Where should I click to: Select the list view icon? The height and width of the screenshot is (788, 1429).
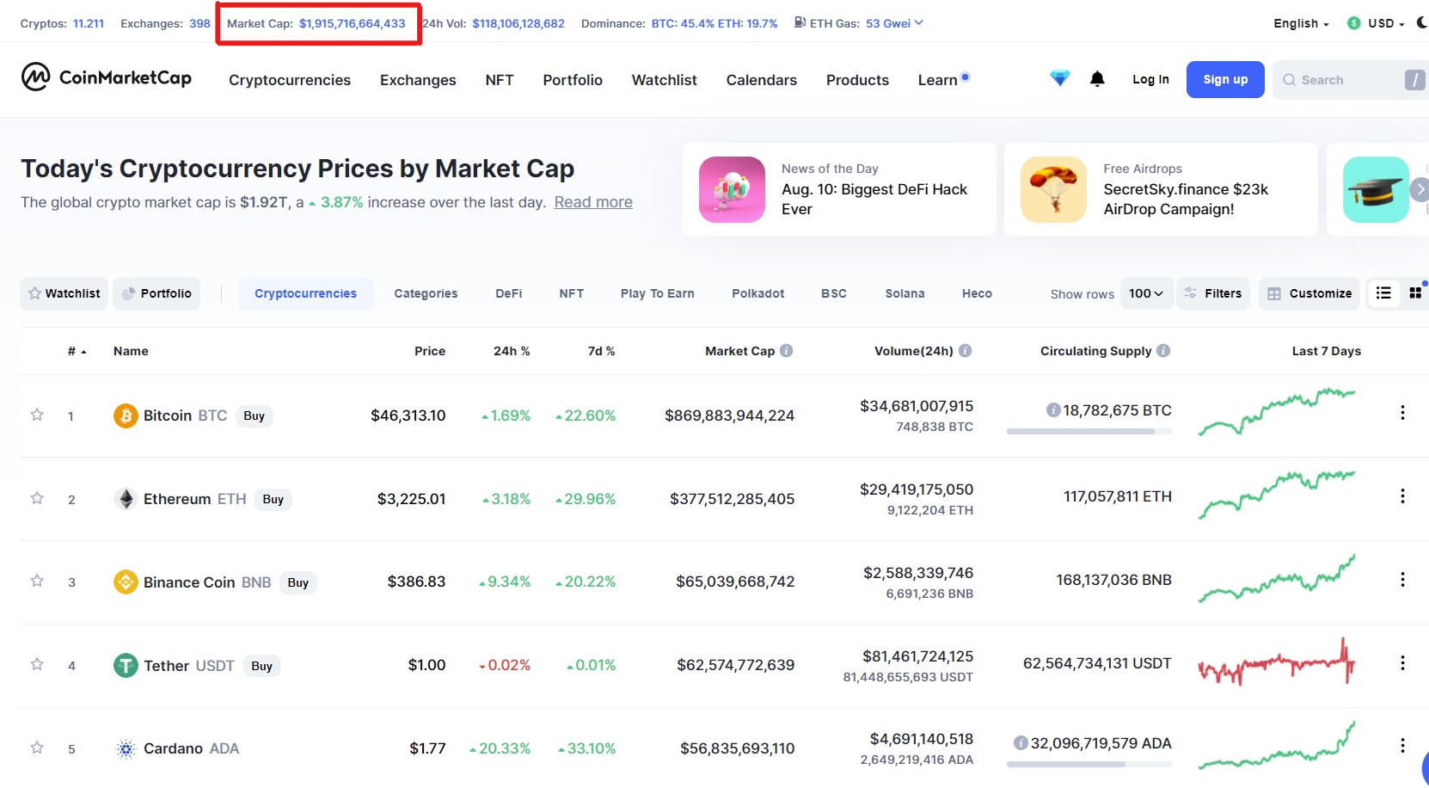tap(1383, 293)
